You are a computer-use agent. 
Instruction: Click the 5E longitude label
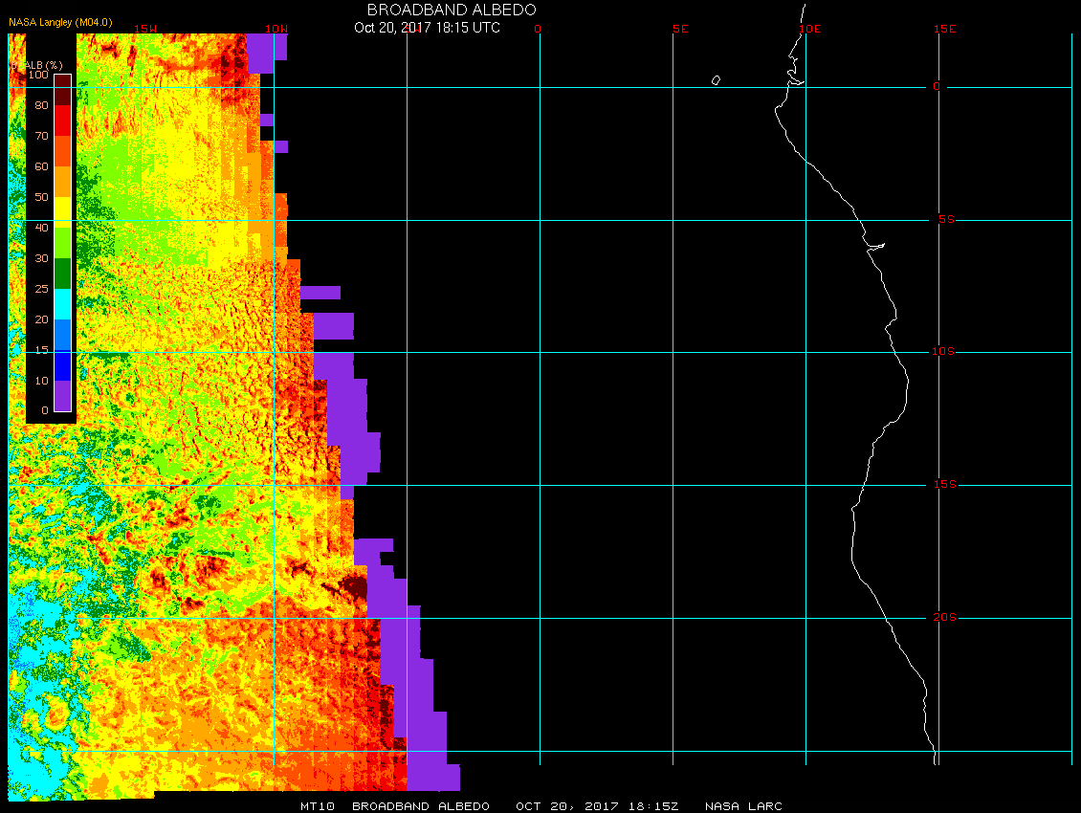pos(679,29)
